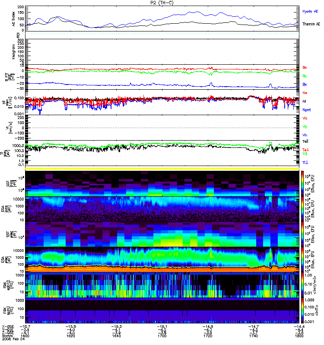Screen dimensions: 324x345
Task: Select the "Themis AE" legend label
Action: pyautogui.click(x=311, y=24)
